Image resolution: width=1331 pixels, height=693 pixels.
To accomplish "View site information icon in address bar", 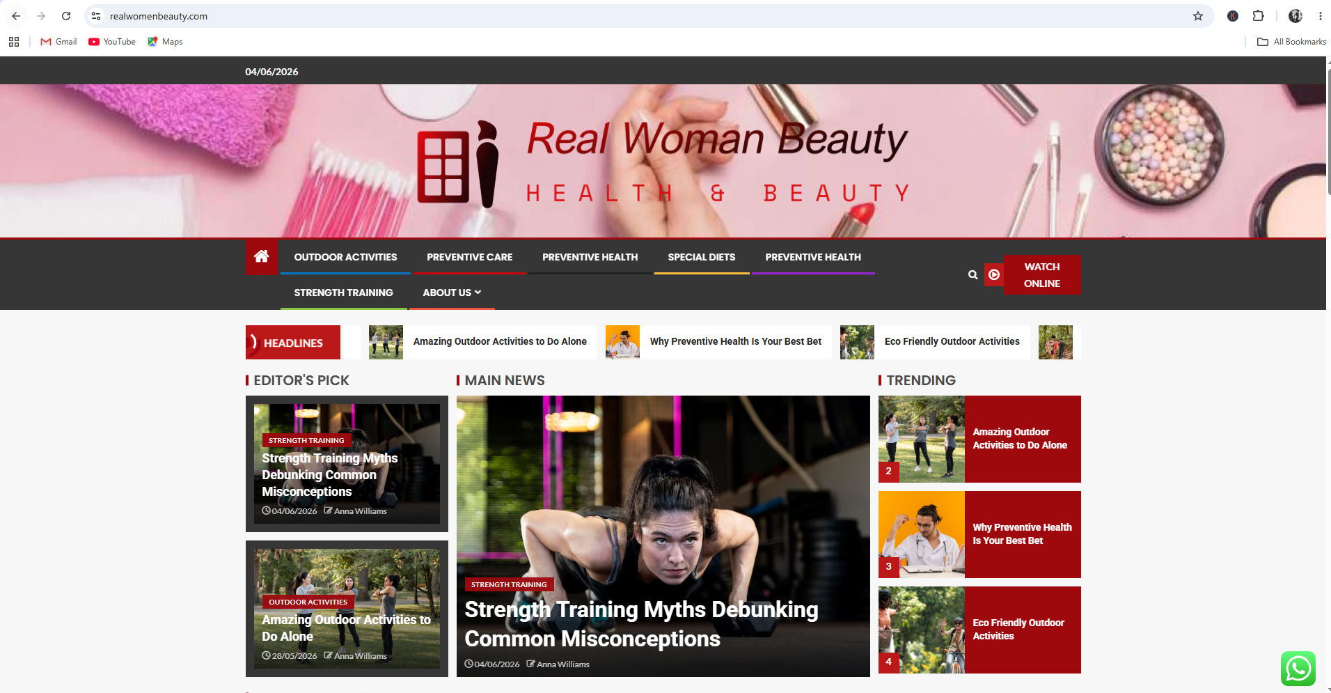I will tap(96, 16).
